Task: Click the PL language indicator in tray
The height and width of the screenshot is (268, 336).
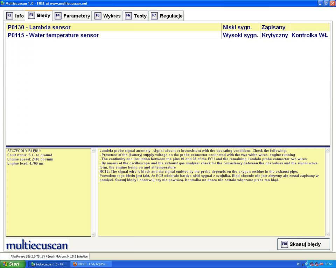Action: click(298, 265)
